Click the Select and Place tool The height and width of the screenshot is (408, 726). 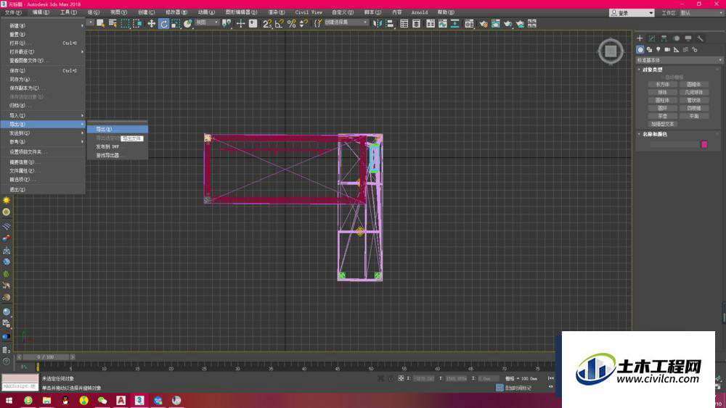tap(187, 24)
